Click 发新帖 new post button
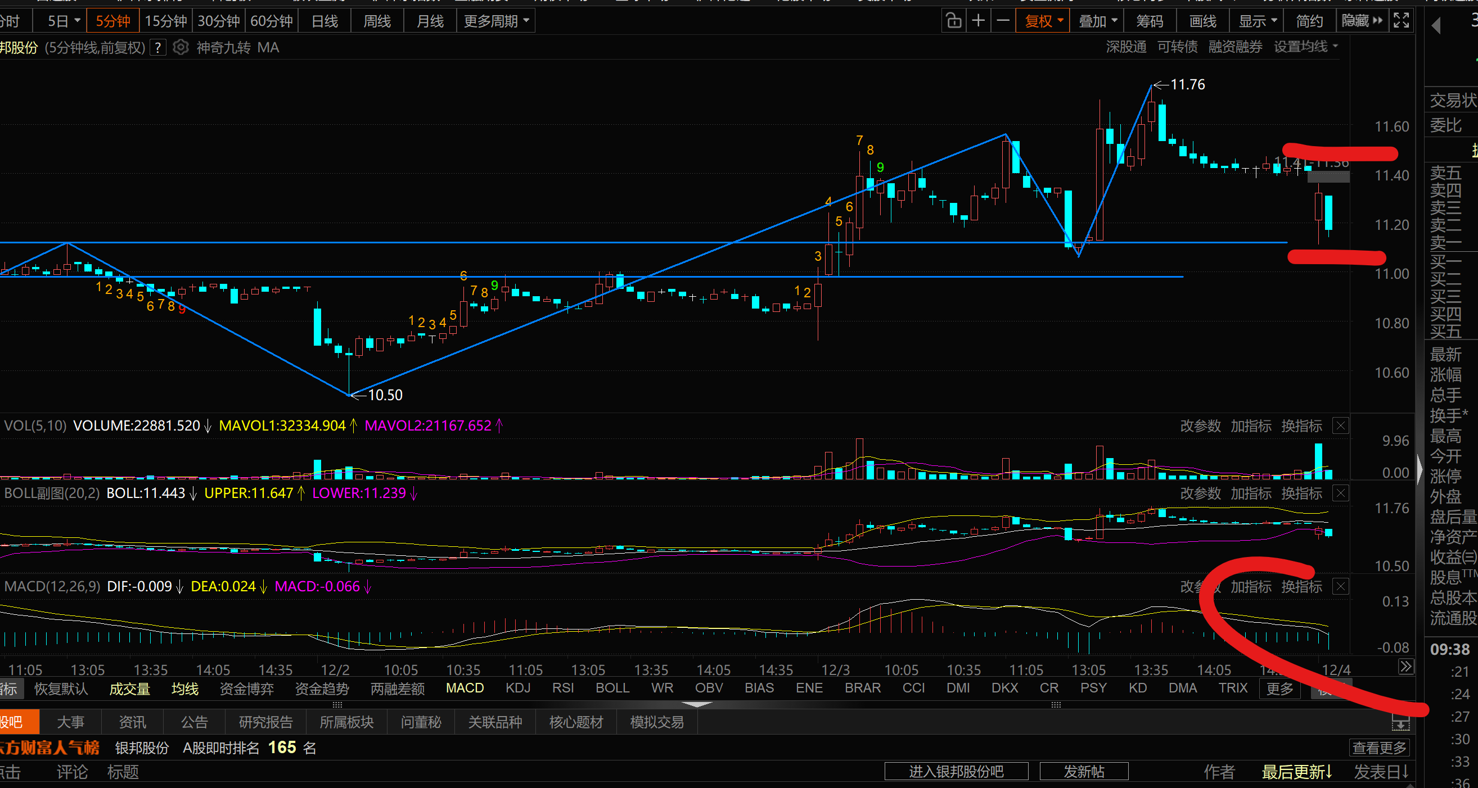The width and height of the screenshot is (1478, 788). (x=1083, y=771)
